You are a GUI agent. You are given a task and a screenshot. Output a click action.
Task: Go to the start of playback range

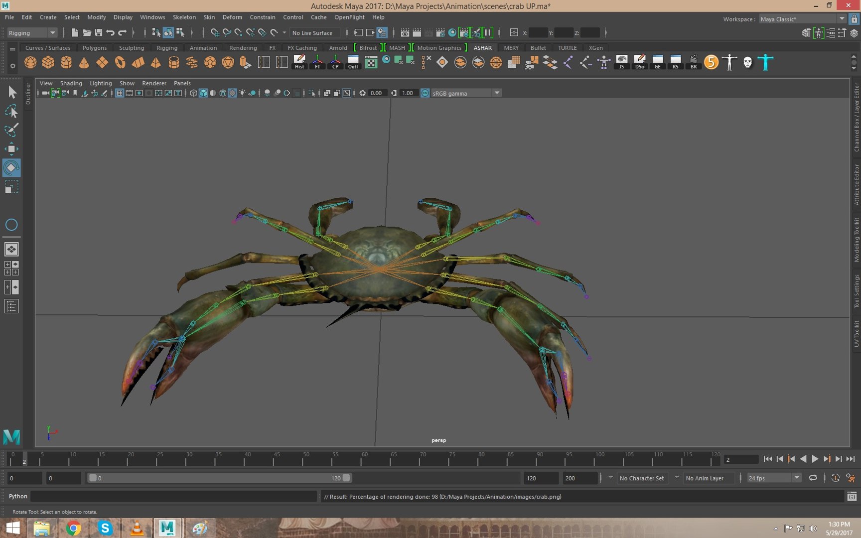(768, 459)
